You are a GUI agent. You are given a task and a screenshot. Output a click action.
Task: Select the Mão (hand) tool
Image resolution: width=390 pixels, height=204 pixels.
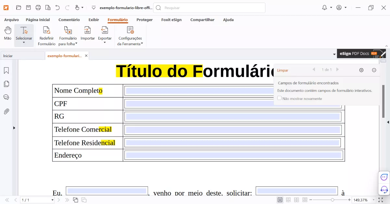[x=7, y=32]
